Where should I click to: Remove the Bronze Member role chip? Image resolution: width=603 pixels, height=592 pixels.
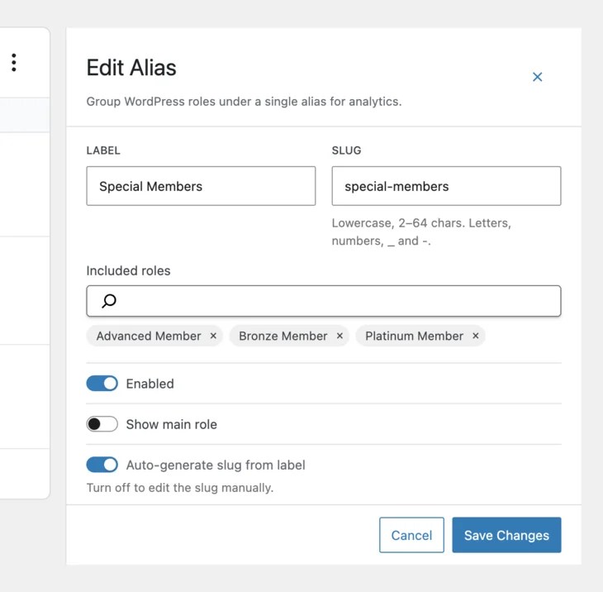339,336
